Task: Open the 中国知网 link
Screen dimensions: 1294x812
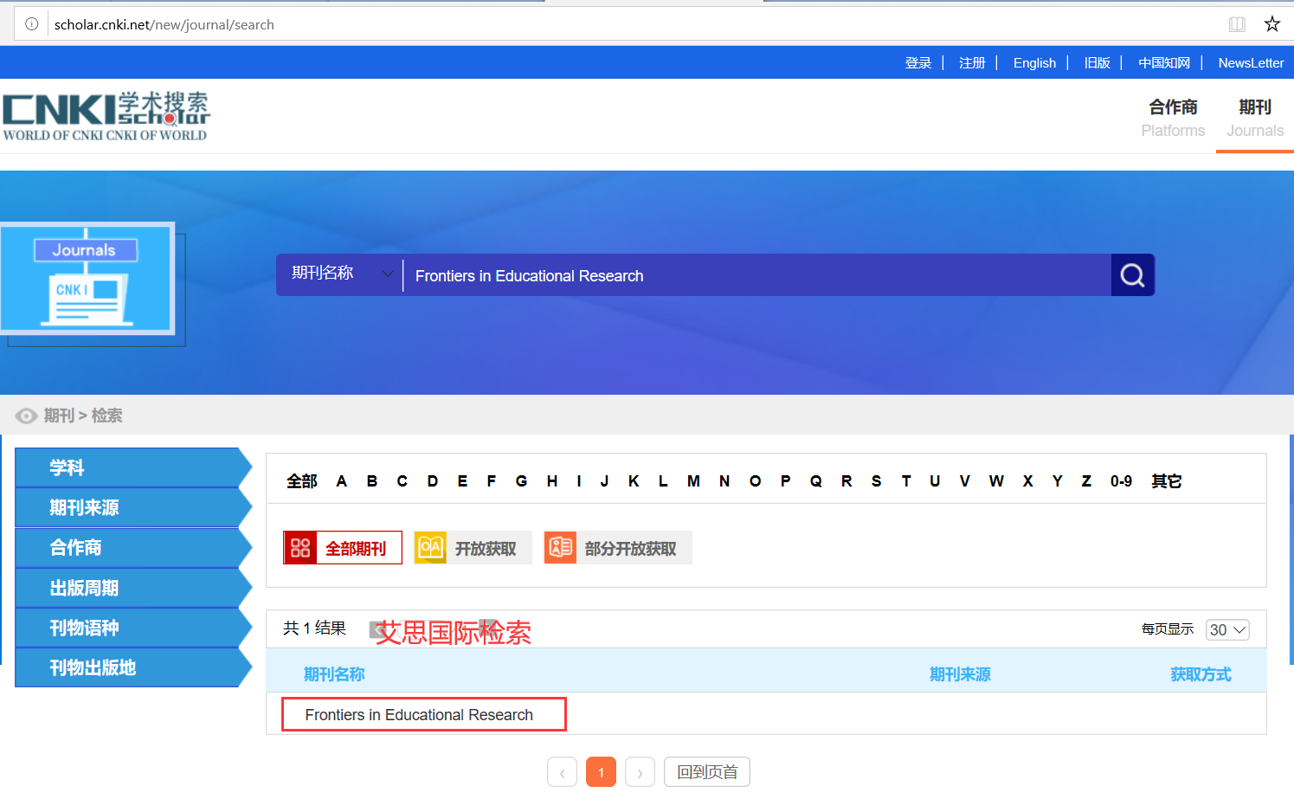Action: (x=1164, y=63)
